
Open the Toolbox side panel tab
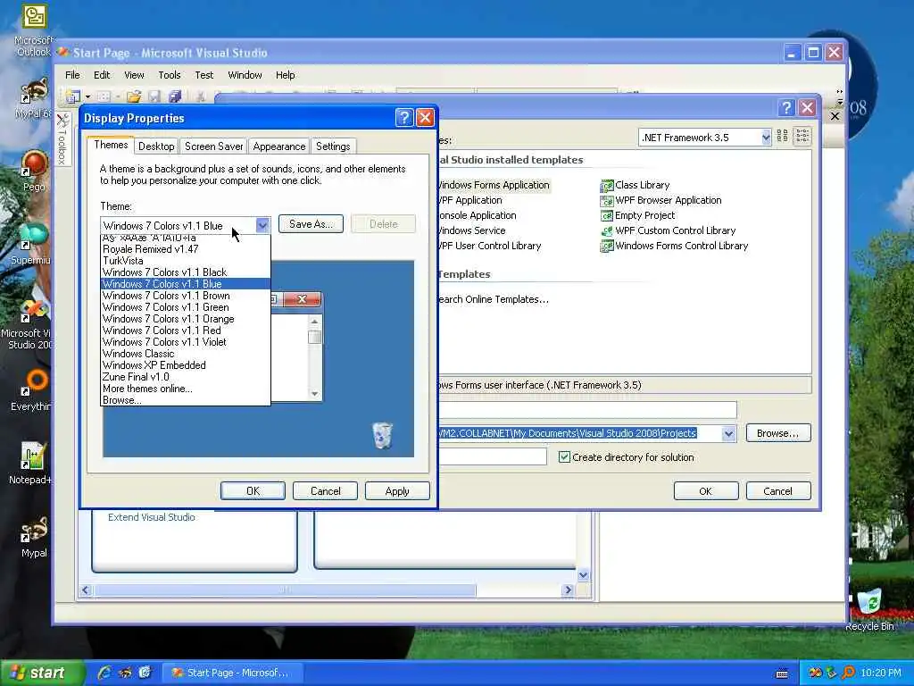62,138
